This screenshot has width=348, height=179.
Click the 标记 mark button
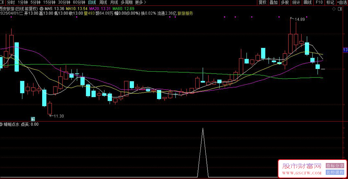[x=330, y=2]
